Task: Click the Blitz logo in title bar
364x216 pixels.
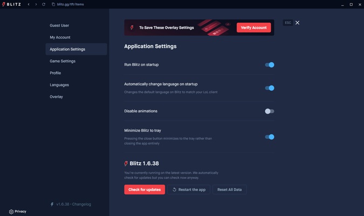Action: (11, 4)
